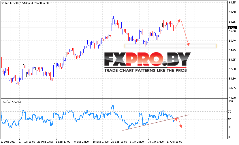
Task: Select time axis label '25 Aug 03:00'
Action: click(46, 142)
